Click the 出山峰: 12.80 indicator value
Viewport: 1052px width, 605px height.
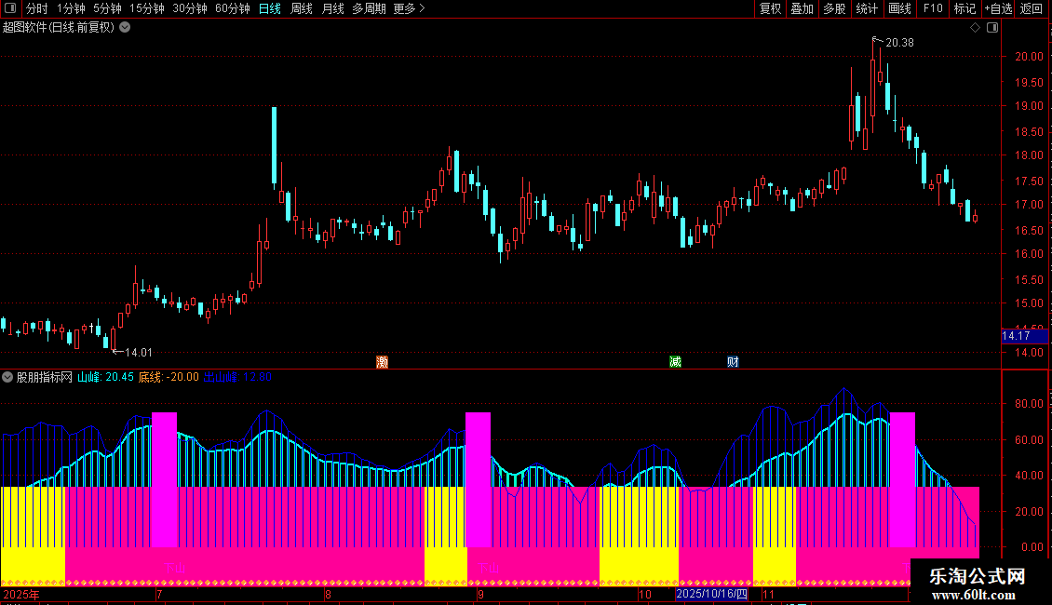click(x=236, y=377)
